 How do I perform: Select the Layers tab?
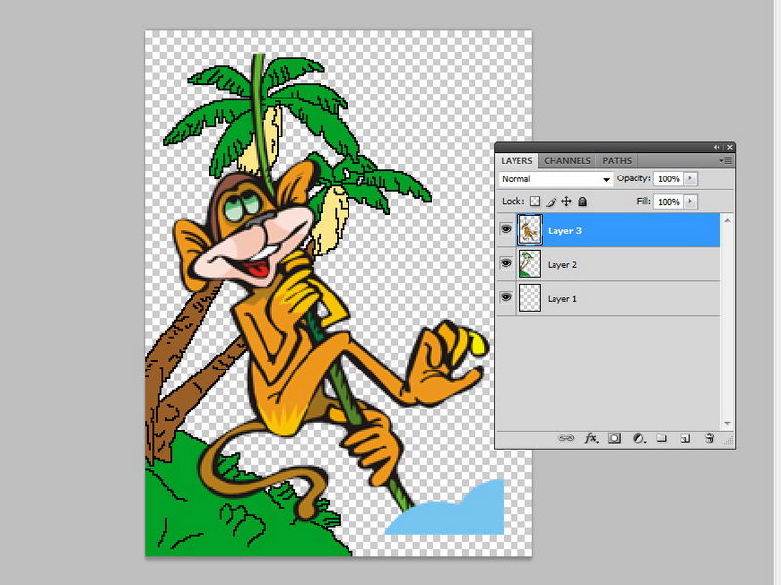tap(516, 161)
